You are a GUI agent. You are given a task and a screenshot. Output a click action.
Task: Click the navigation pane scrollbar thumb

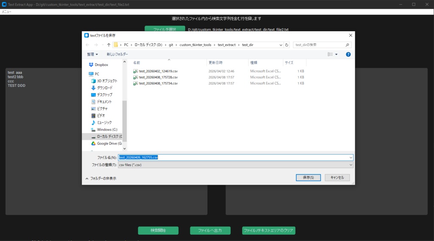point(125,121)
